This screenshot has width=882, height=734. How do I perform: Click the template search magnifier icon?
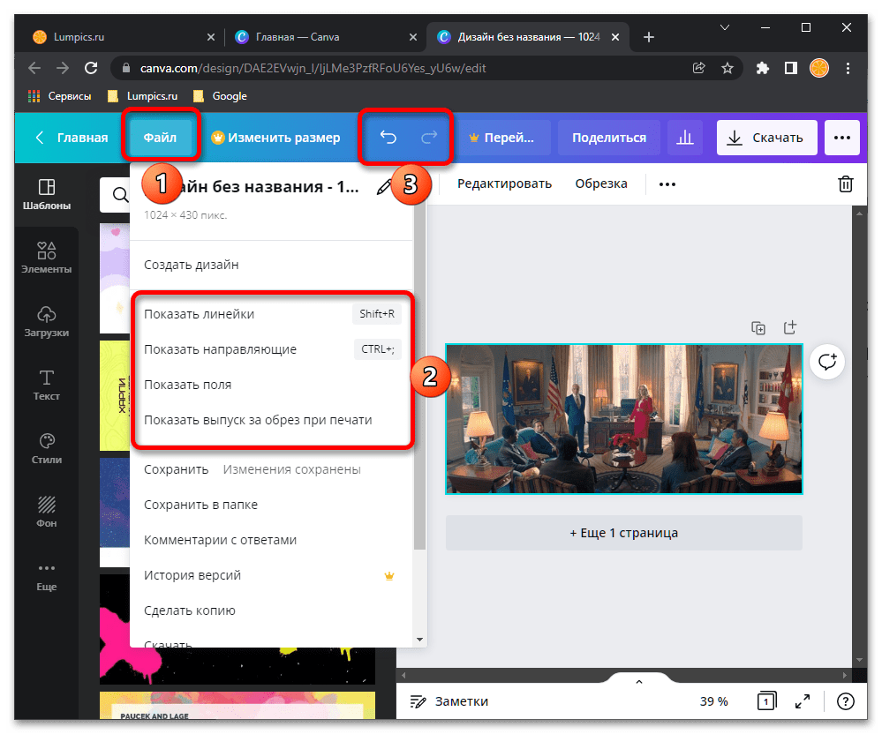(120, 195)
